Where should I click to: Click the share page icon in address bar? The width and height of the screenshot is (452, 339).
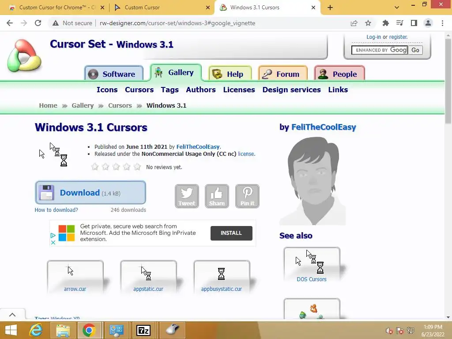click(x=354, y=23)
